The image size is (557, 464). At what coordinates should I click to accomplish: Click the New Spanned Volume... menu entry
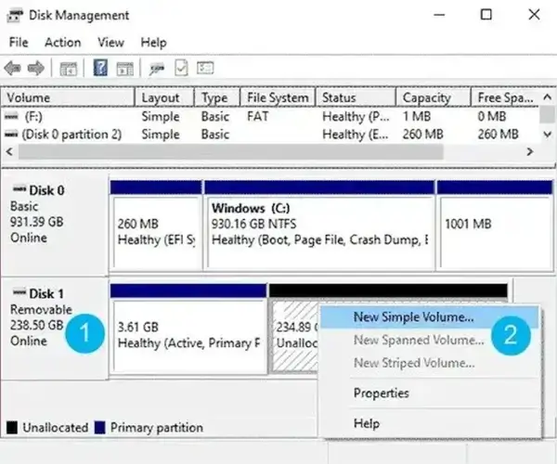(x=430, y=340)
